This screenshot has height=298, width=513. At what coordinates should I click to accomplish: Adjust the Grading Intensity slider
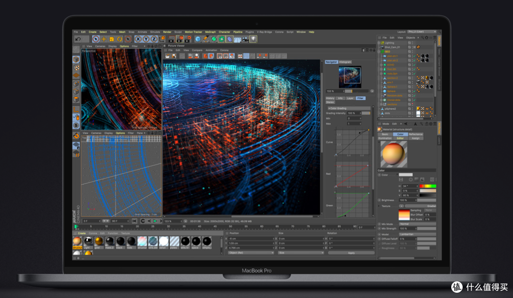366,113
